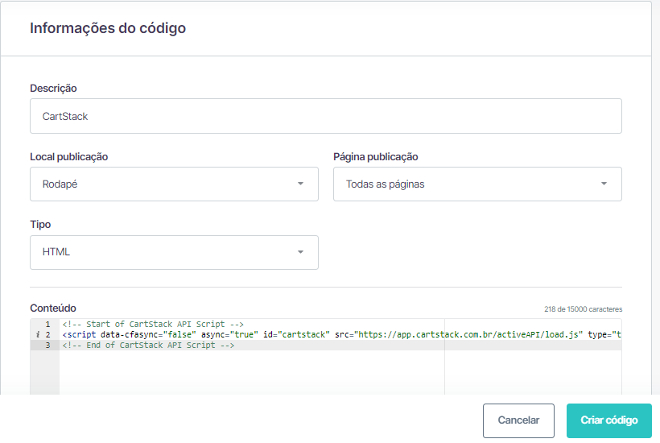
Task: Click the info marker beside line 2
Action: tap(37, 334)
